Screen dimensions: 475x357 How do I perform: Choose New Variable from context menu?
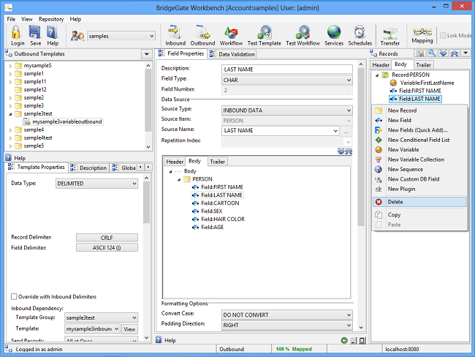point(419,149)
